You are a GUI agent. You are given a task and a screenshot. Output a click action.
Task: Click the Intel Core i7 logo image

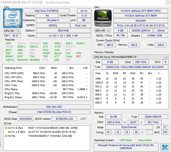click(x=13, y=18)
